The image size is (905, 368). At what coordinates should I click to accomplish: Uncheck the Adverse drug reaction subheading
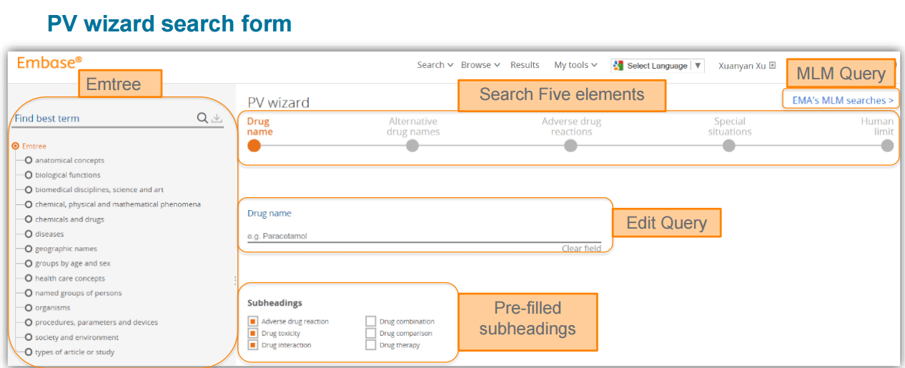coord(252,322)
